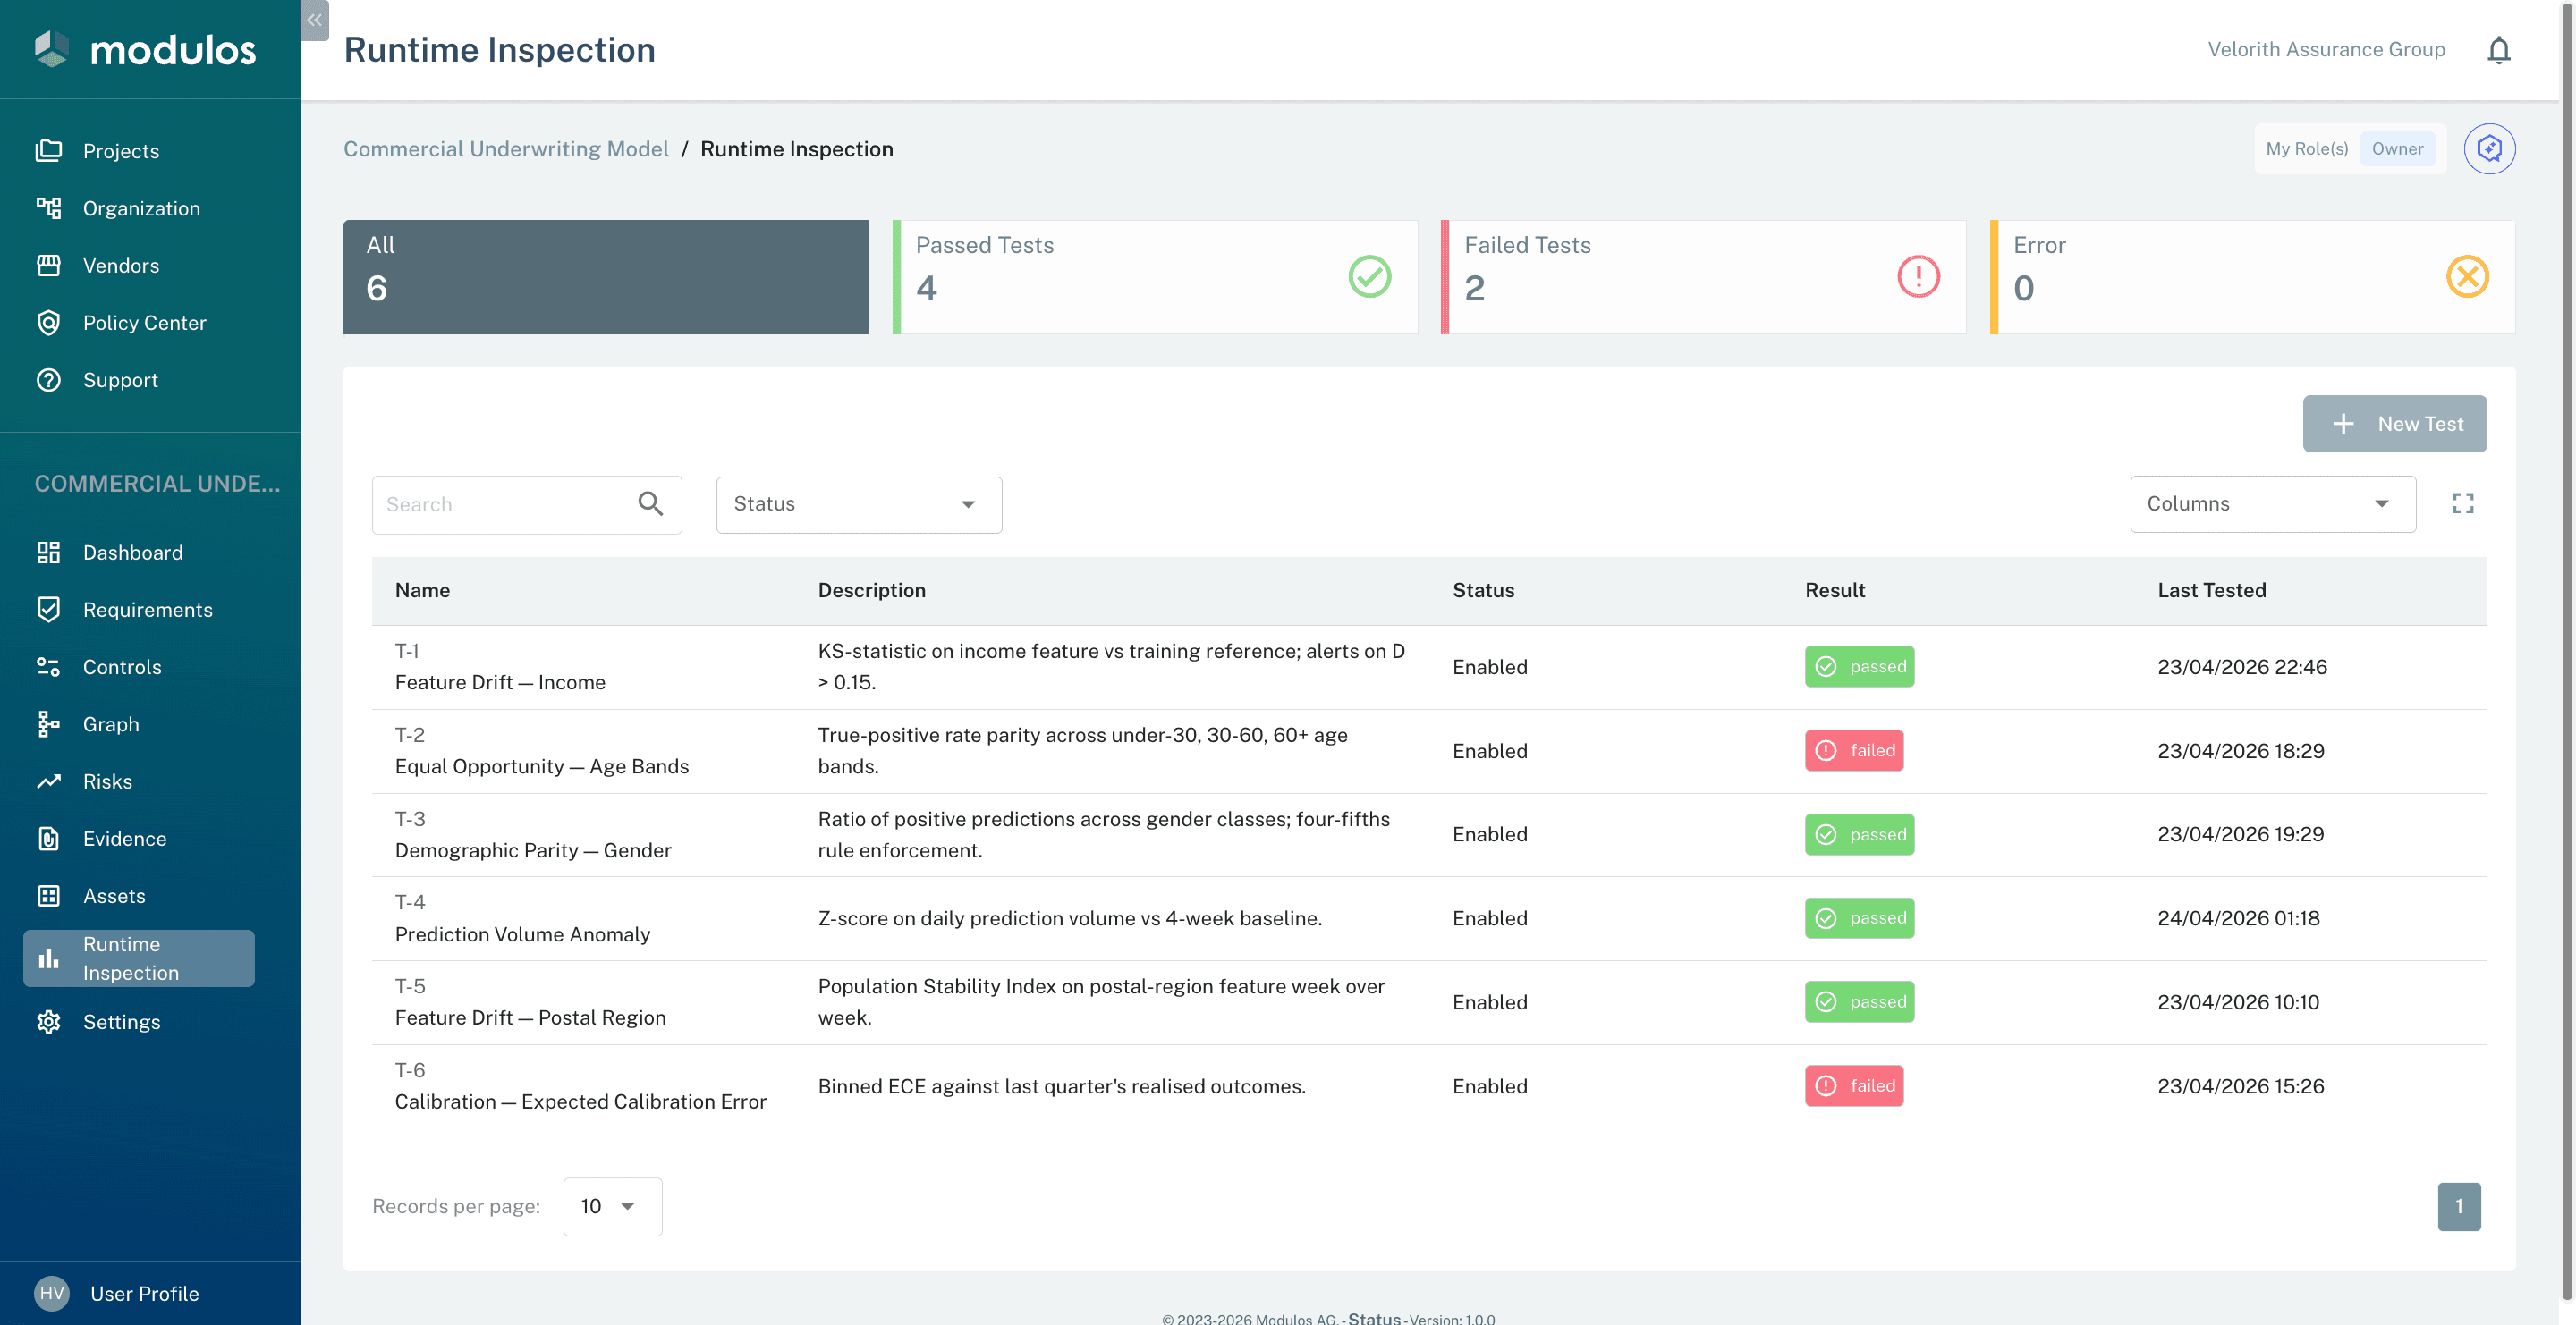
Task: Click the passed badge for T-3
Action: pyautogui.click(x=1859, y=834)
